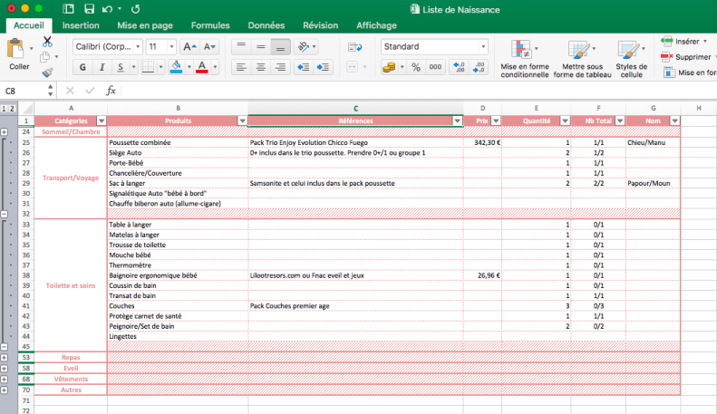Toggle bold formatting with G button
717x414 pixels.
(x=82, y=67)
